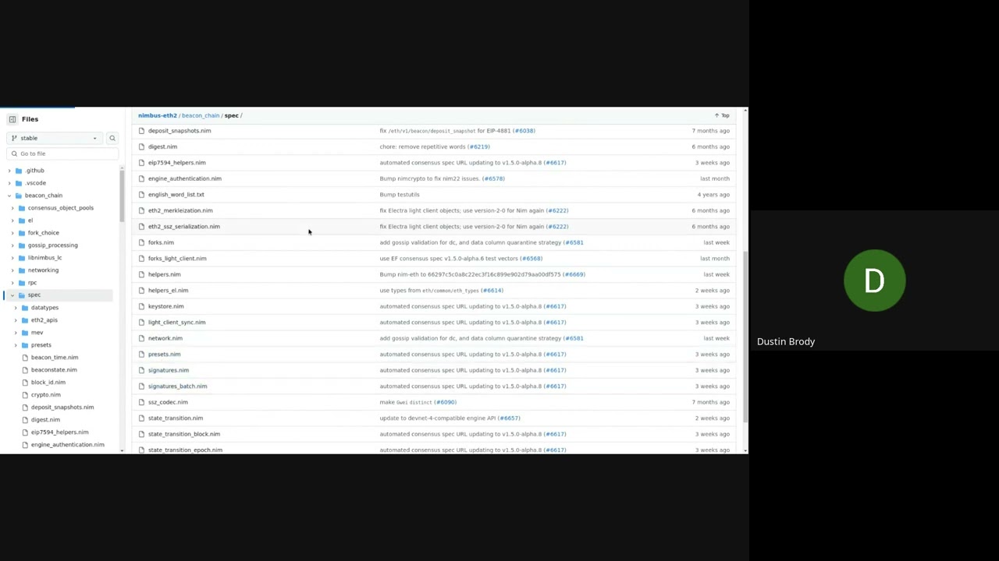The height and width of the screenshot is (561, 999).
Task: Open the stable branch dropdown
Action: pos(54,138)
